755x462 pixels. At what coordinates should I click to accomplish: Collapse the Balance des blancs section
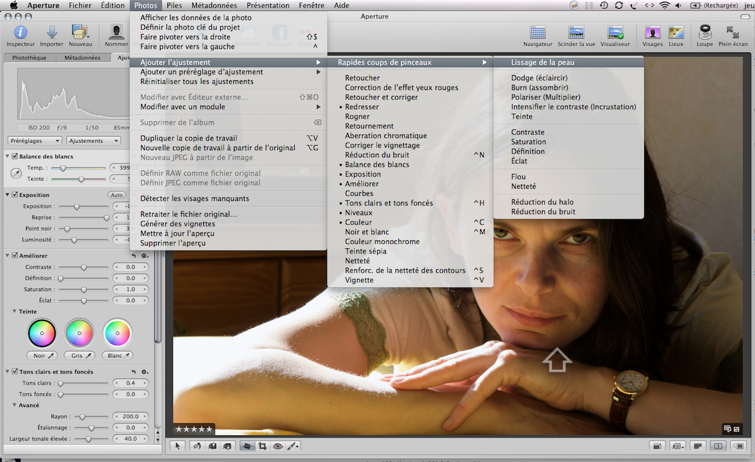click(x=8, y=157)
